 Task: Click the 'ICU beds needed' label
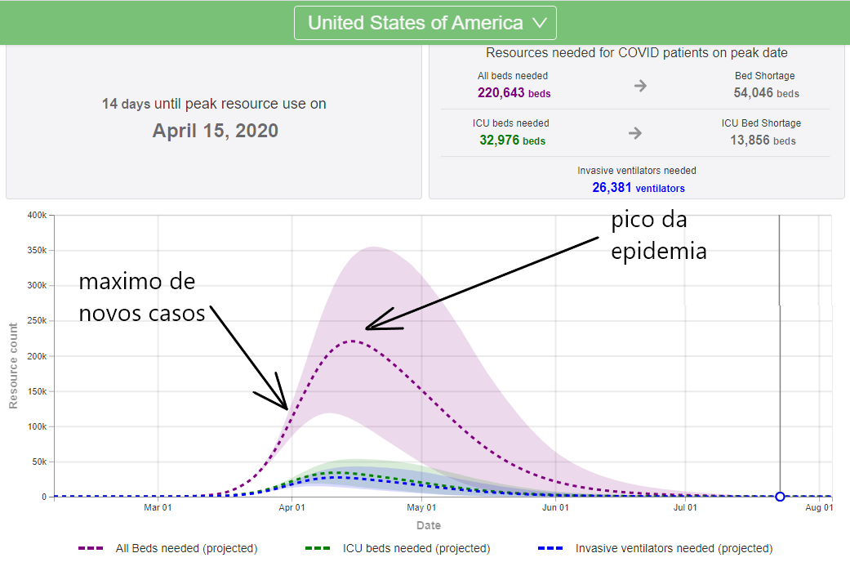(510, 123)
